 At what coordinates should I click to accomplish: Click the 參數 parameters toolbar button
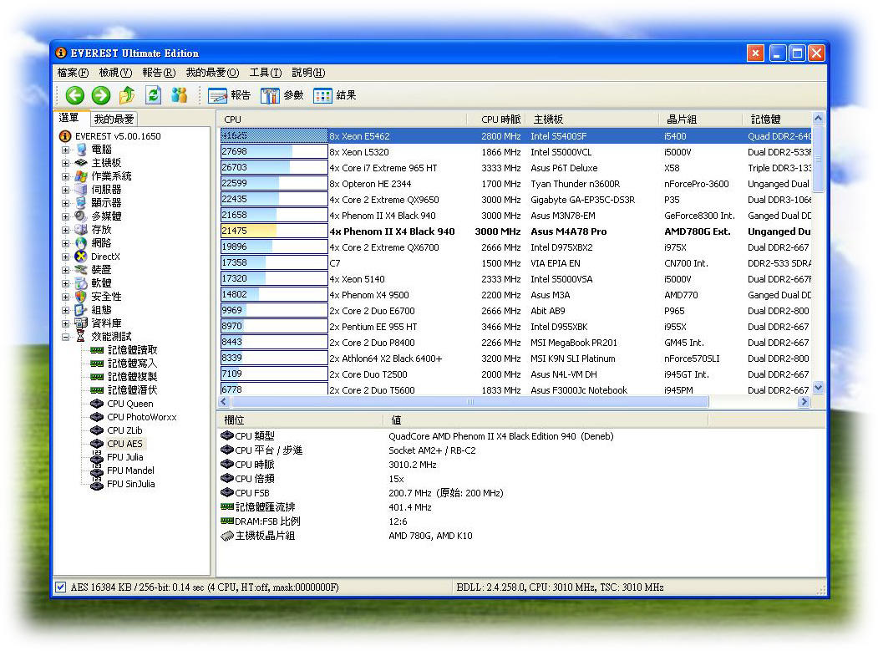click(282, 95)
